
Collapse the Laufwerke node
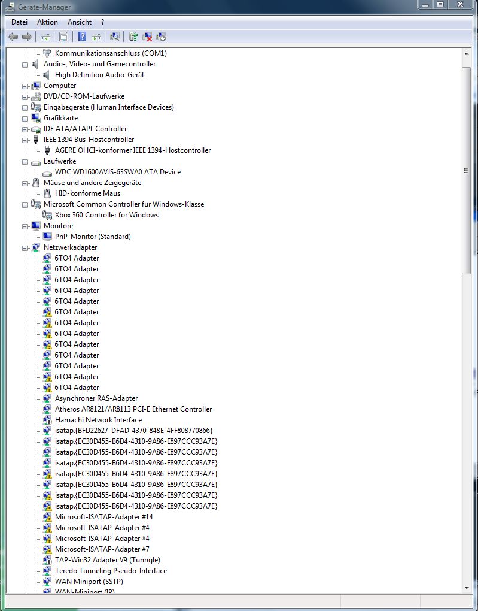[25, 162]
